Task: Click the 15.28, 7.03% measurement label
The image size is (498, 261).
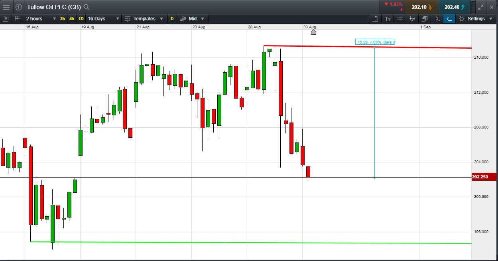Action: tap(375, 42)
